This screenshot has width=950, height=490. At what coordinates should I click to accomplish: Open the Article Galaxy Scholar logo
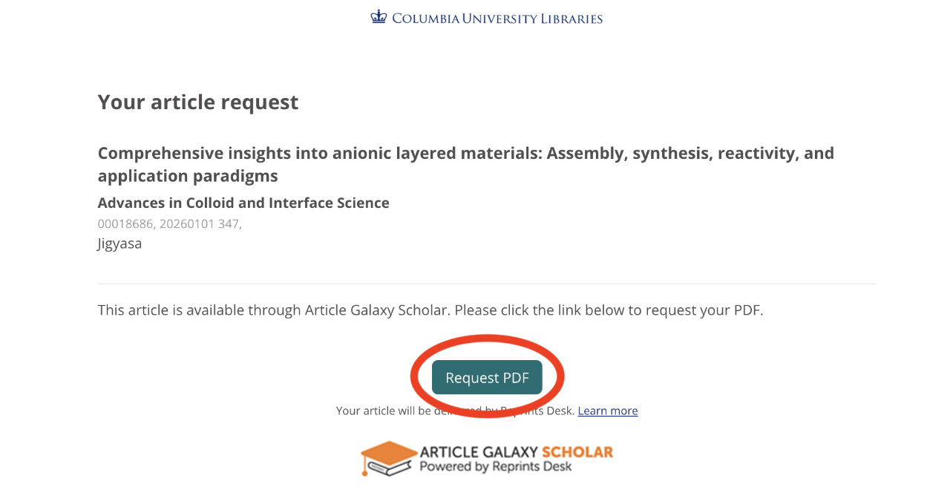[486, 457]
